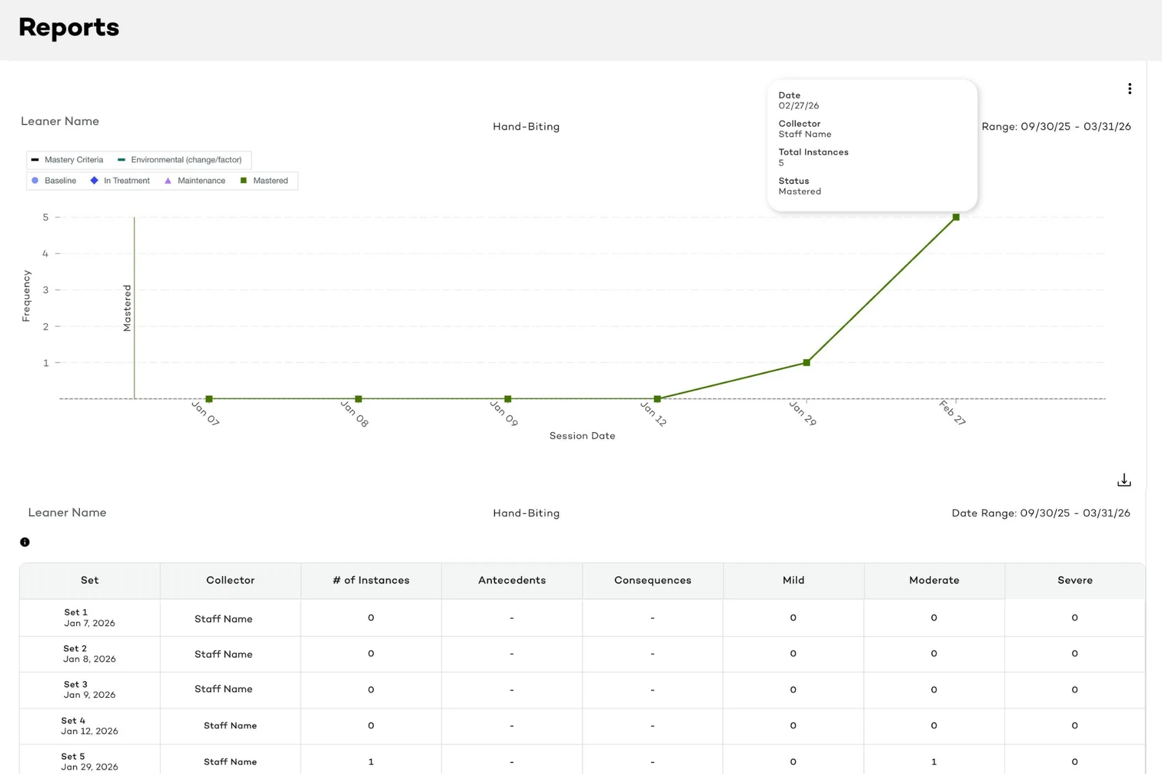Viewport: 1162px width, 774px height.
Task: Select the Jan 08 data point
Action: (x=358, y=399)
